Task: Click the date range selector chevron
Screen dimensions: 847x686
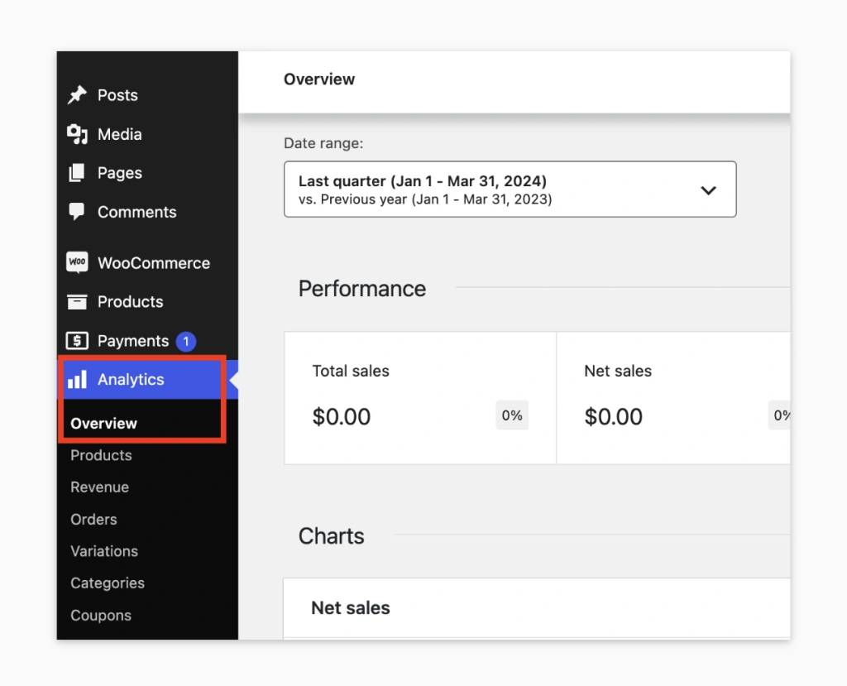Action: point(708,189)
